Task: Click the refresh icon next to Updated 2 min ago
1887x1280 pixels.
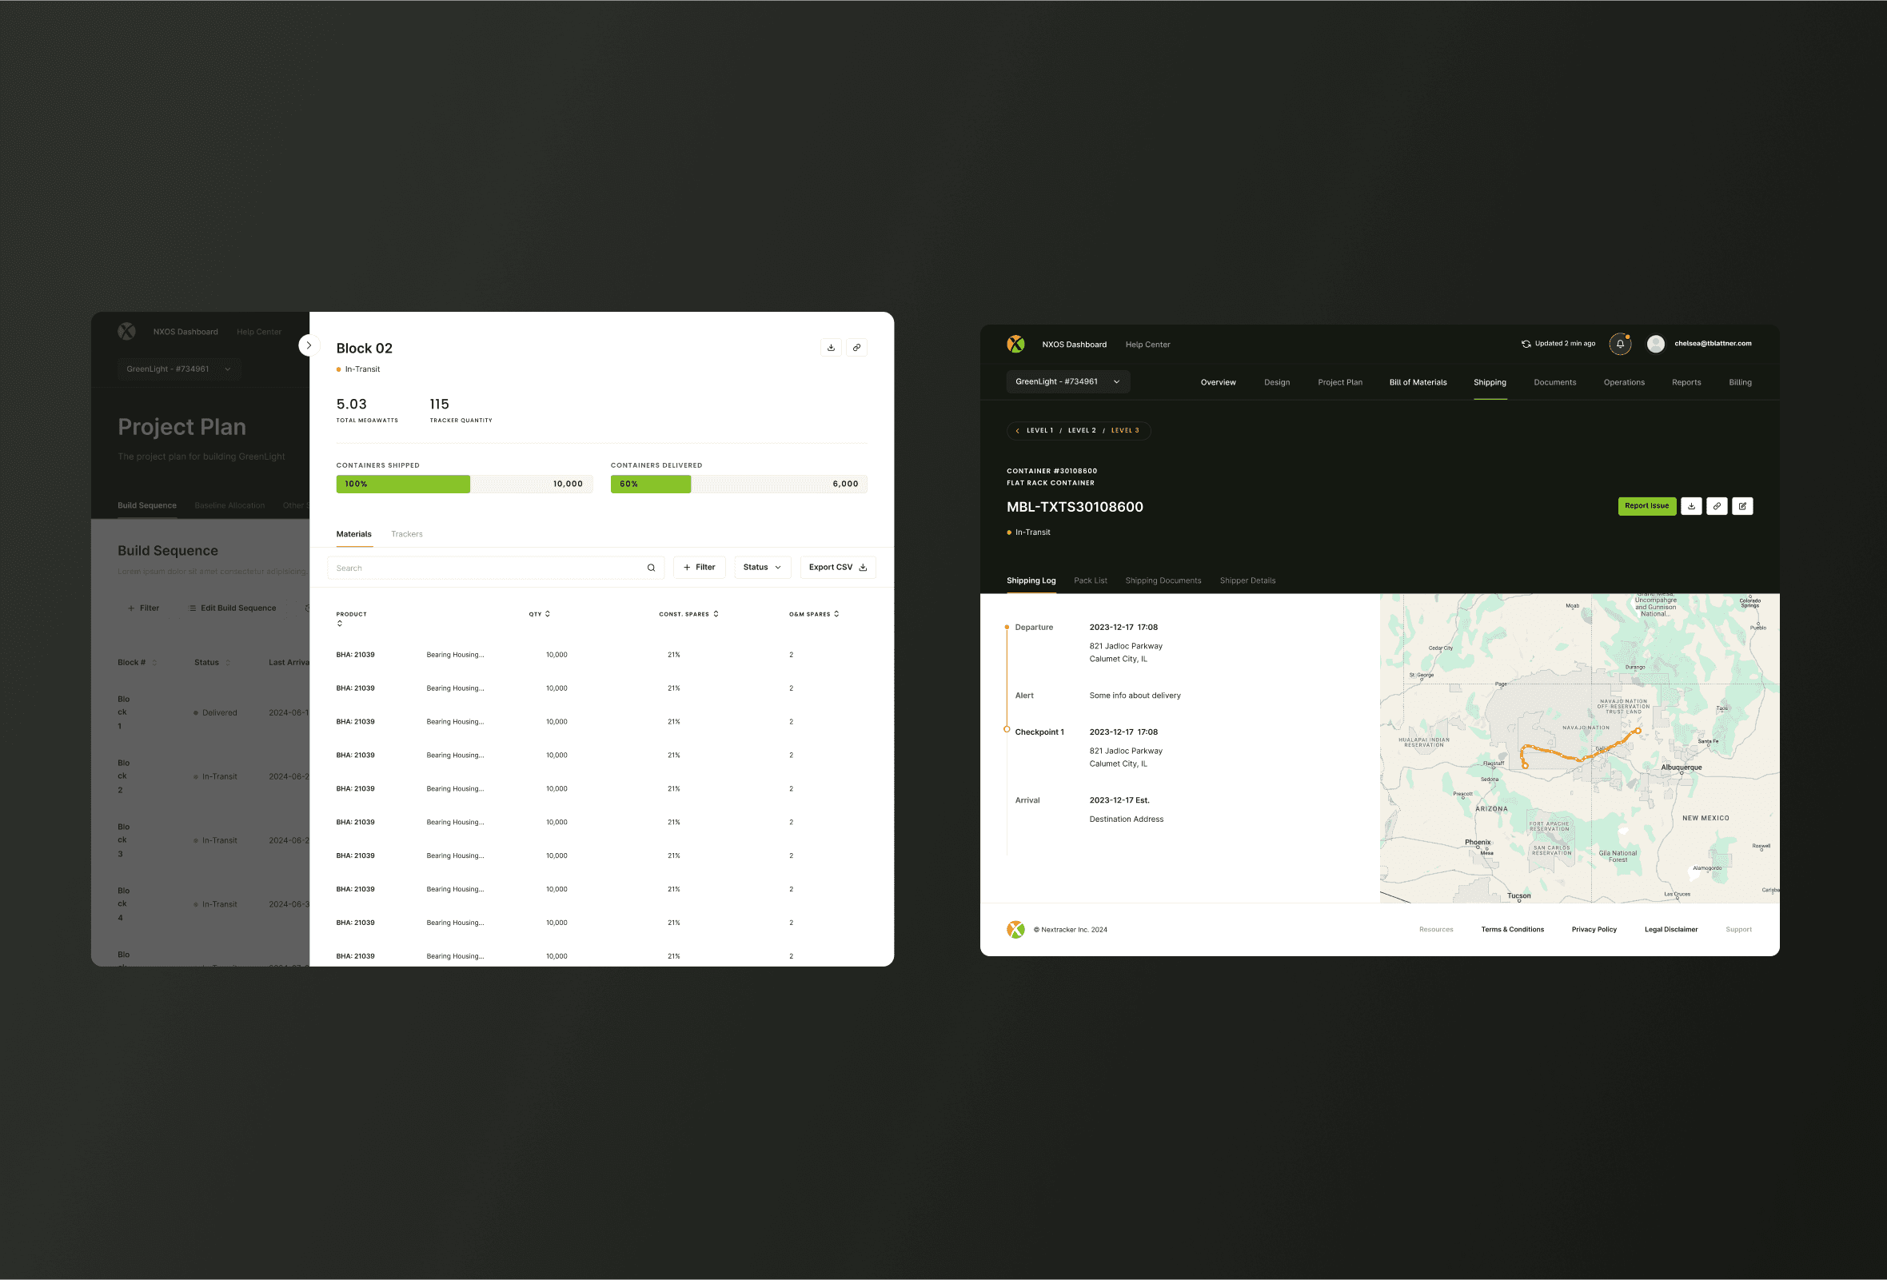Action: click(x=1526, y=344)
